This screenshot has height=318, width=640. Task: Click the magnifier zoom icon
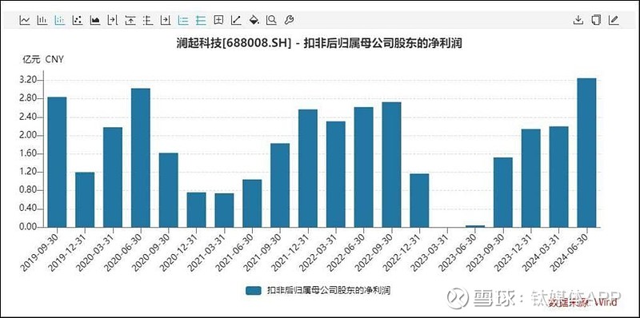(x=271, y=20)
